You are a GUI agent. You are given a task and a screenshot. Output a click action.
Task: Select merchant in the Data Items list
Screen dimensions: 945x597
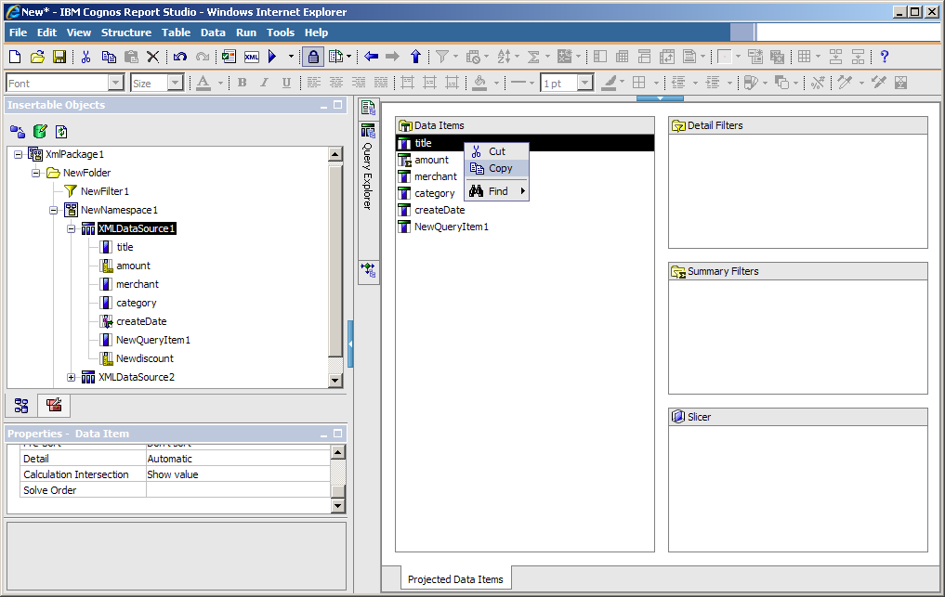click(x=436, y=176)
